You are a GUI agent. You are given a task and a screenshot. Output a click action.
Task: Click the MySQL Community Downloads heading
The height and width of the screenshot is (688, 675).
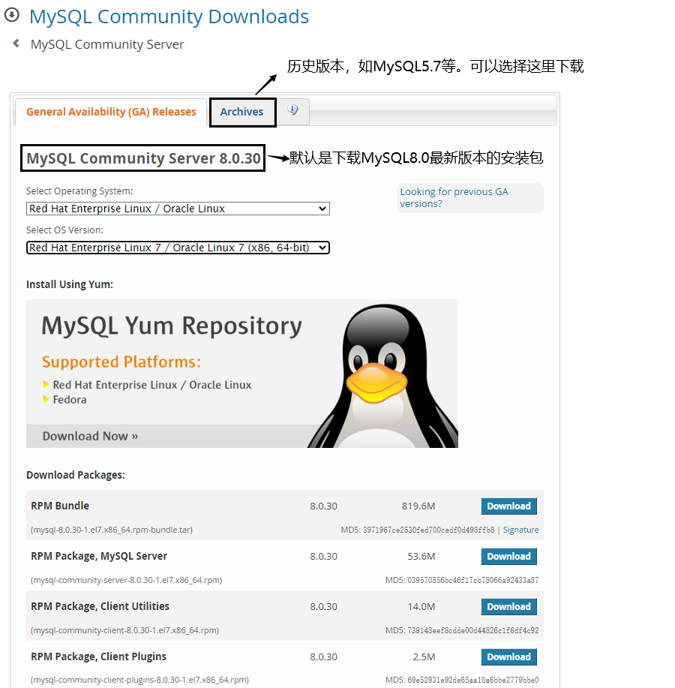pos(169,17)
